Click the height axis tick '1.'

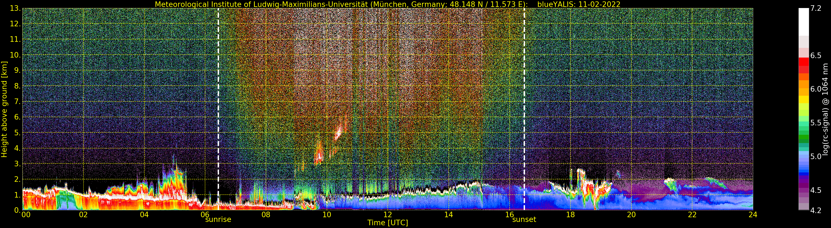(x=17, y=195)
